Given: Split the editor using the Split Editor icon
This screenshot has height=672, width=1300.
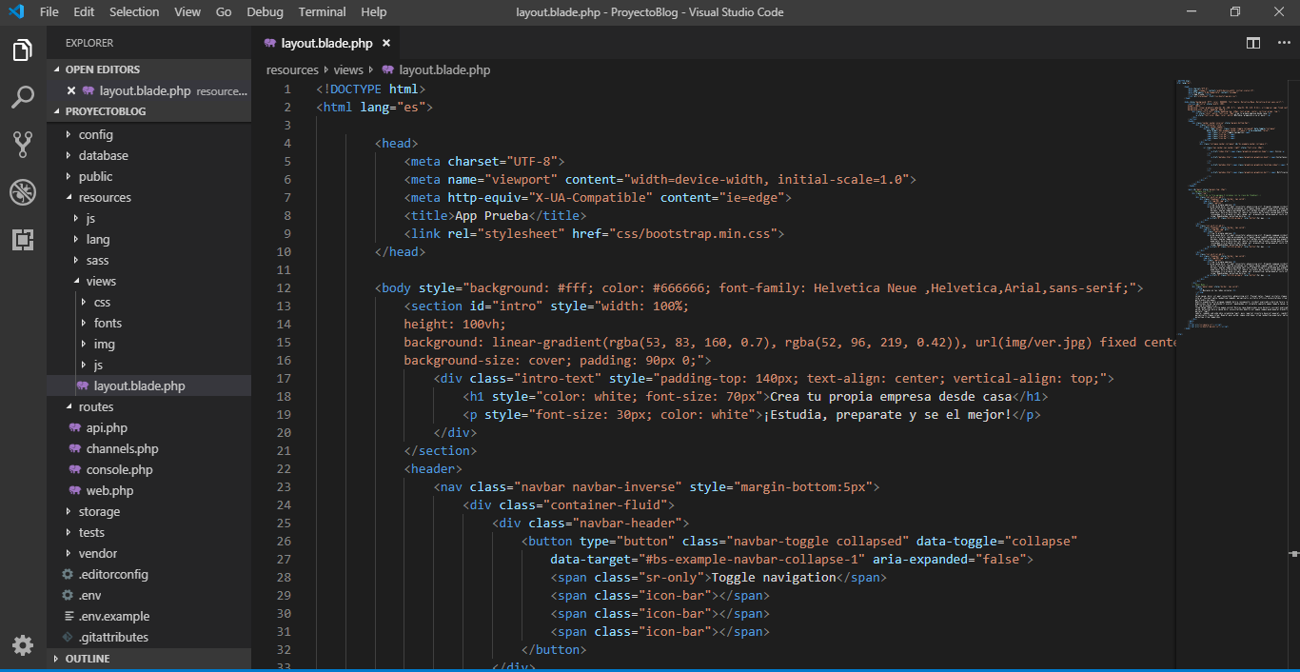Looking at the screenshot, I should pyautogui.click(x=1252, y=43).
